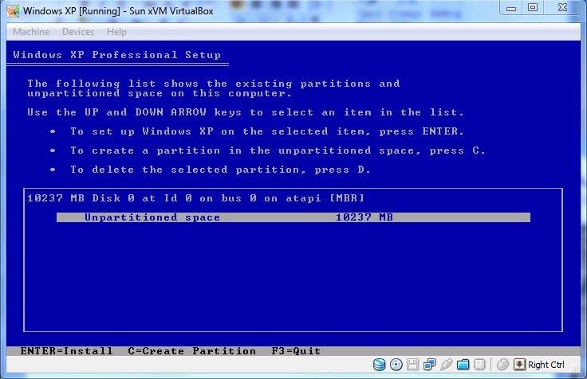Click the virtualization chip status icon

tap(479, 365)
